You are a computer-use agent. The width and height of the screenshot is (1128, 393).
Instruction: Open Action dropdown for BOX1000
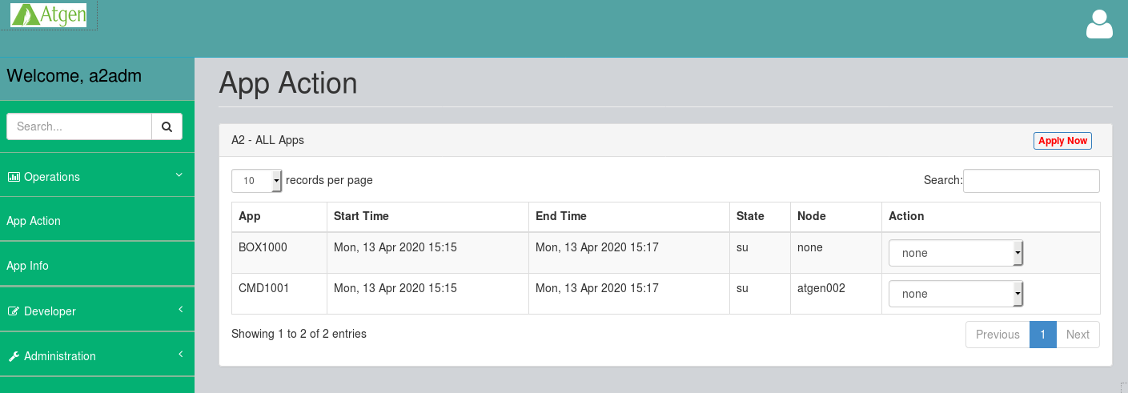coord(956,253)
